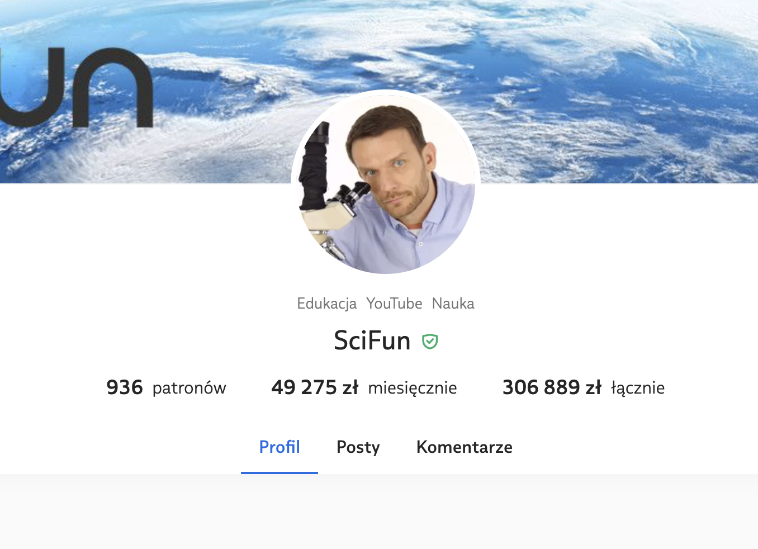This screenshot has width=758, height=549.
Task: Select the YouTube category tag
Action: click(394, 304)
